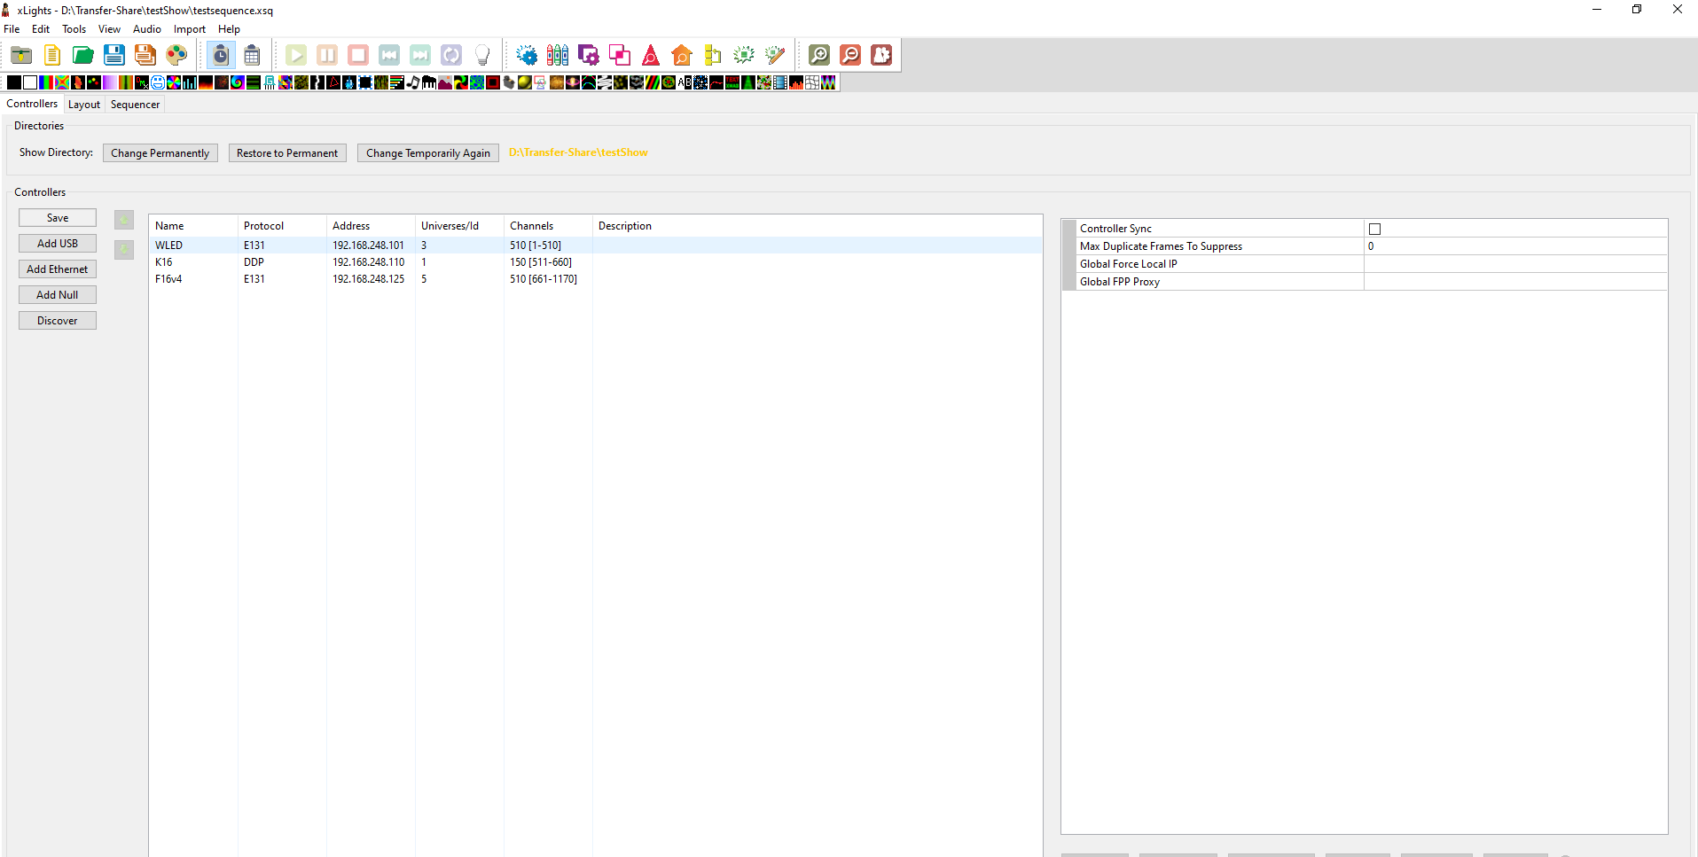Discover controllers on the network
Viewport: 1698px width, 857px height.
(57, 320)
